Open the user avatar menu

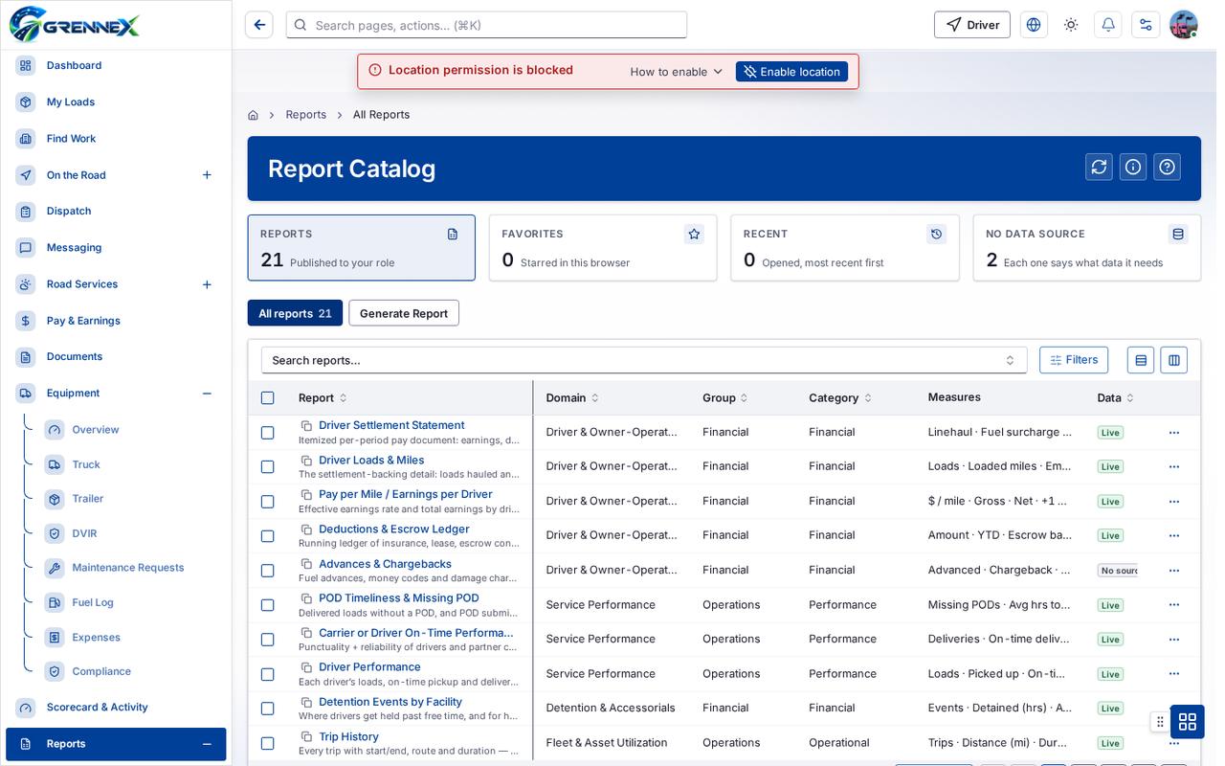(1184, 25)
